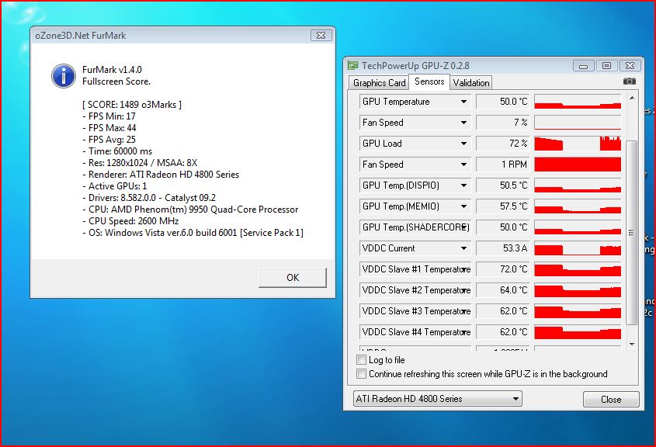Image resolution: width=656 pixels, height=447 pixels.
Task: Close the FurMark dialog with X button
Action: click(321, 36)
